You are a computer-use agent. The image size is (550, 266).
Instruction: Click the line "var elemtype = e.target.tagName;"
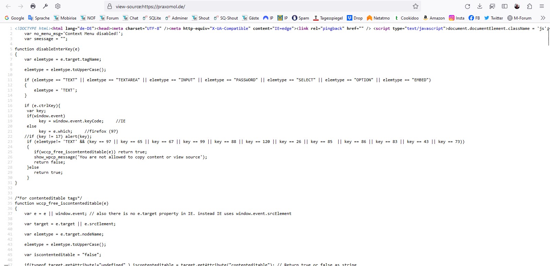(x=63, y=59)
